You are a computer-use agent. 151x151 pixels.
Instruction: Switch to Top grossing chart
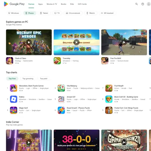click(x=28, y=78)
